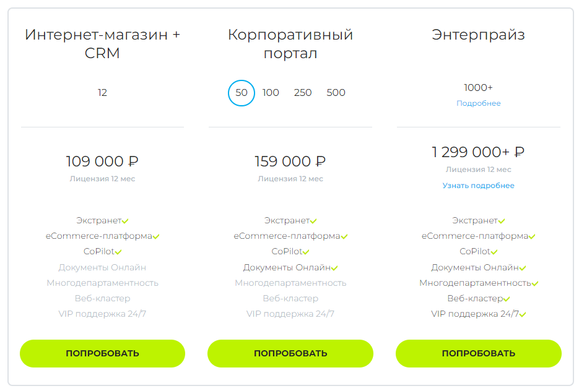Select the 100 users option

[x=271, y=93]
